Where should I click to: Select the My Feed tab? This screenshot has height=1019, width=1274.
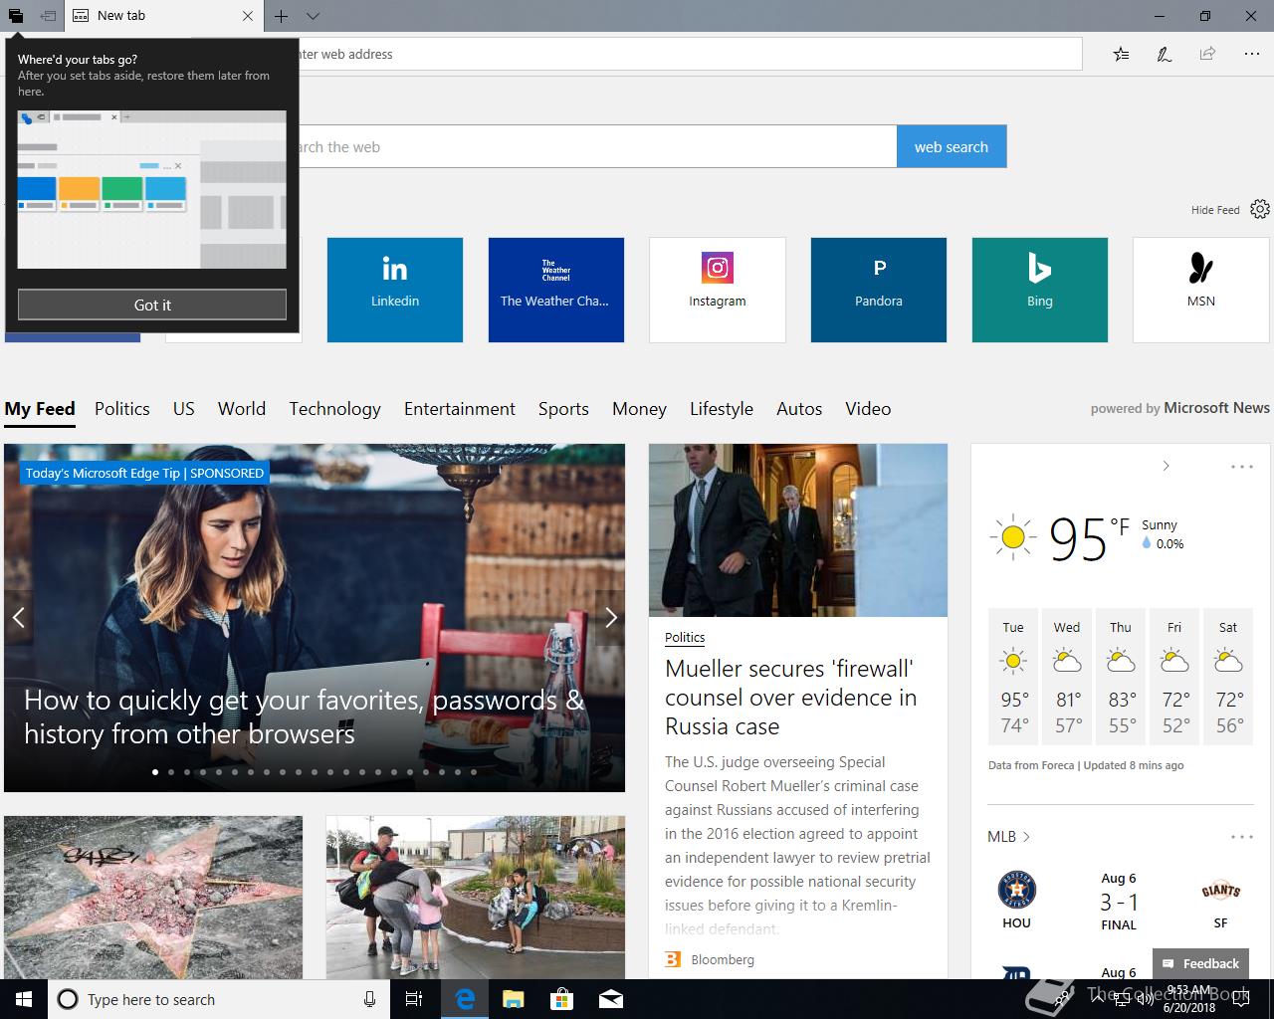click(40, 409)
